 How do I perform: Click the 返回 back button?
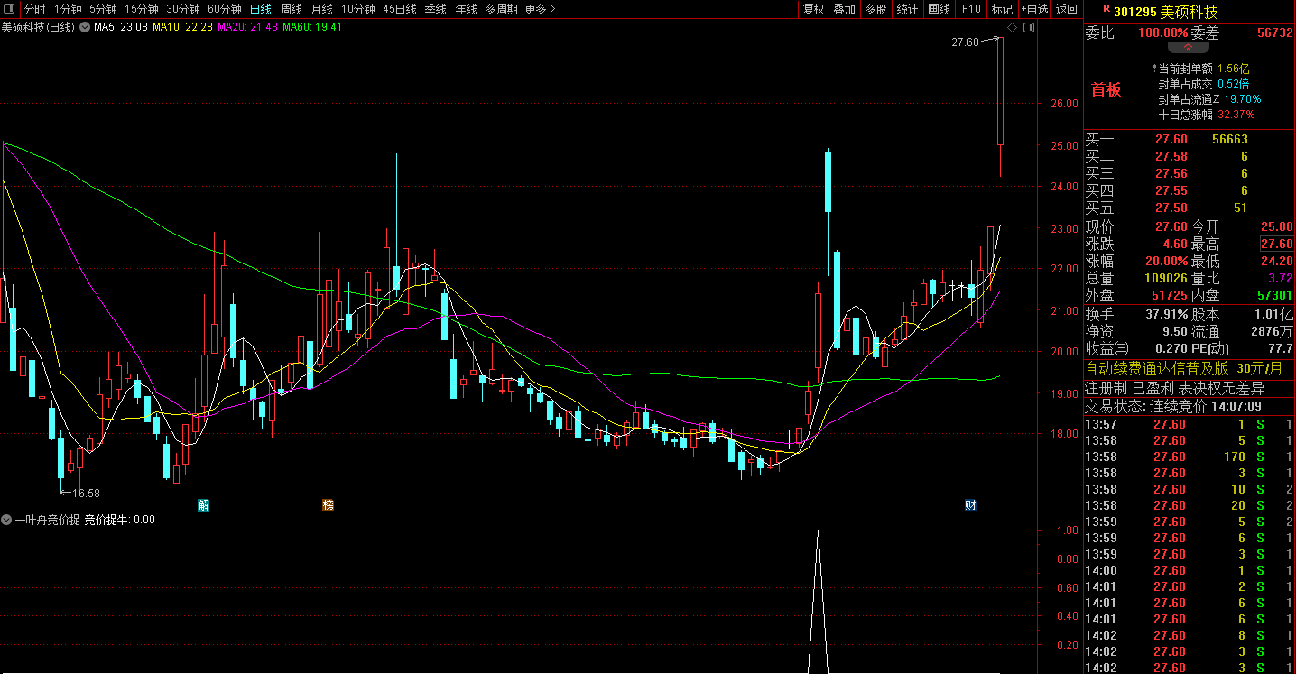coord(1067,9)
